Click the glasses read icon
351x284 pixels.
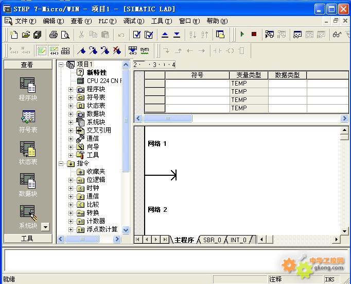coord(337,35)
